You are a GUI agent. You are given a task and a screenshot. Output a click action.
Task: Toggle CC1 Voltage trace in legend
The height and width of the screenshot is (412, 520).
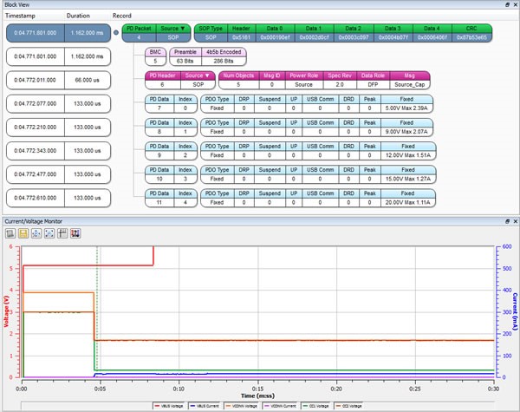pos(315,406)
